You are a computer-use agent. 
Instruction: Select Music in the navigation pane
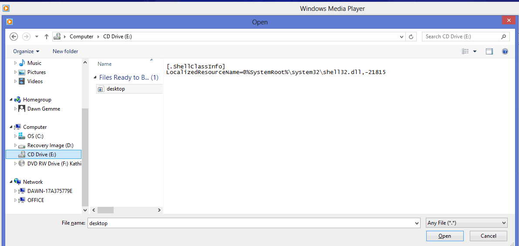[34, 63]
